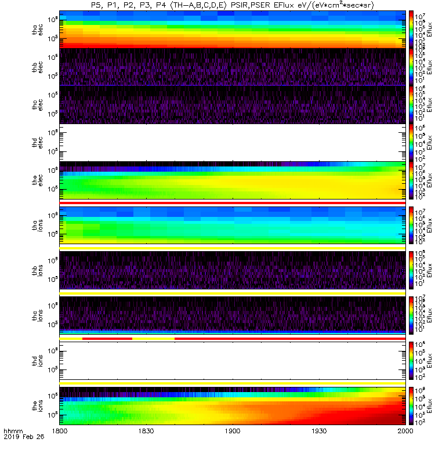Screen dimensions: 435x464
Task: Click the plot title text at top
Action: 233,5
